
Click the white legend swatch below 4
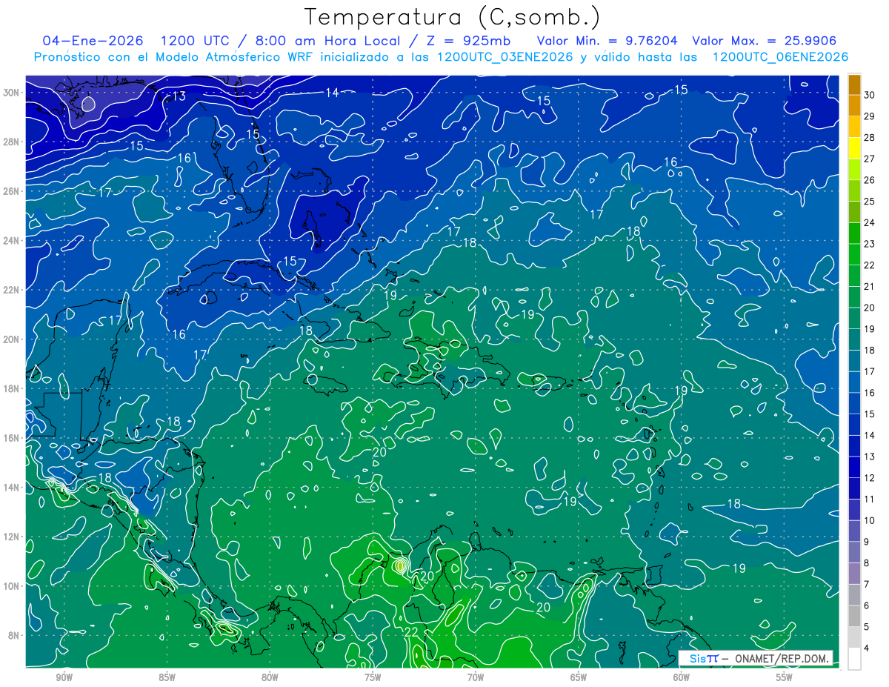(854, 659)
